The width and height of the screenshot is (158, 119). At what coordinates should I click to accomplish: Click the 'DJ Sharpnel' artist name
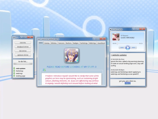point(125,36)
